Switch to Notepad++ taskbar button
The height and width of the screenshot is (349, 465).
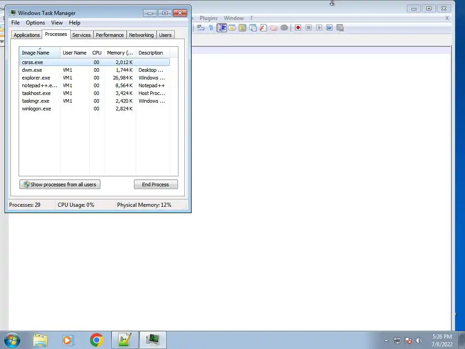click(124, 340)
